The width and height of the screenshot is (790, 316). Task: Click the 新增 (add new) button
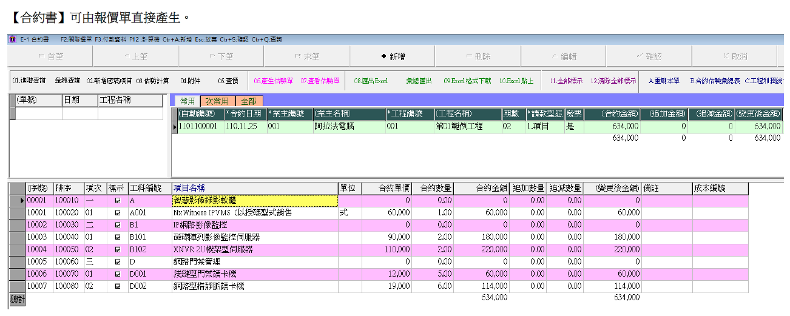click(x=393, y=56)
